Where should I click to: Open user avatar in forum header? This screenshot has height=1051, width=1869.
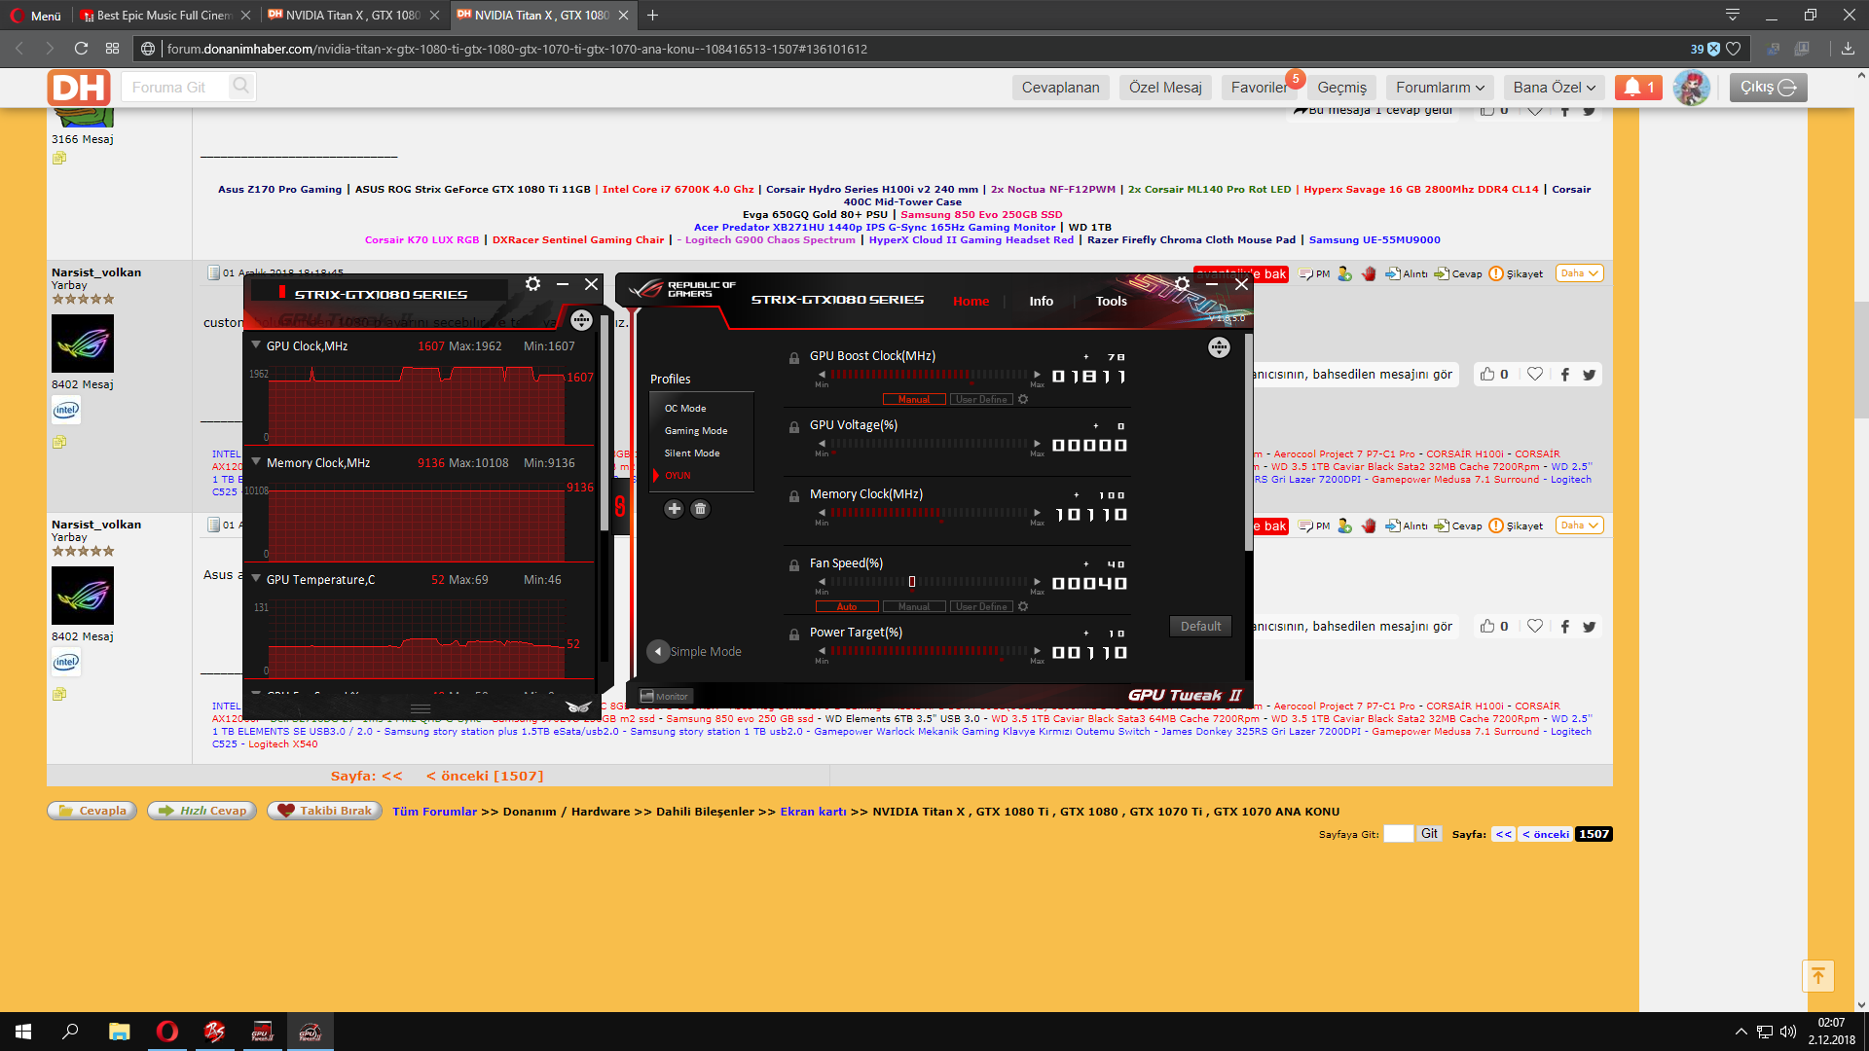pos(1692,88)
